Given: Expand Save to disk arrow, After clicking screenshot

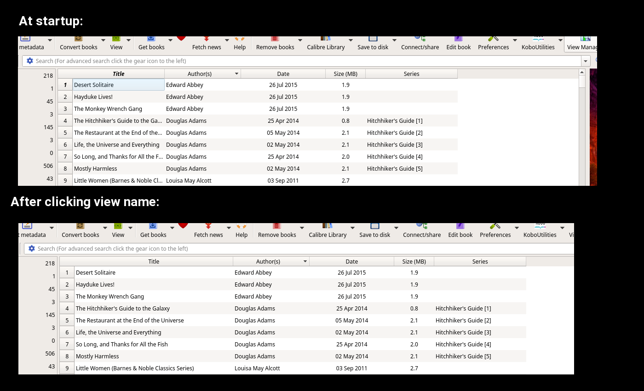Looking at the screenshot, I should tap(396, 228).
